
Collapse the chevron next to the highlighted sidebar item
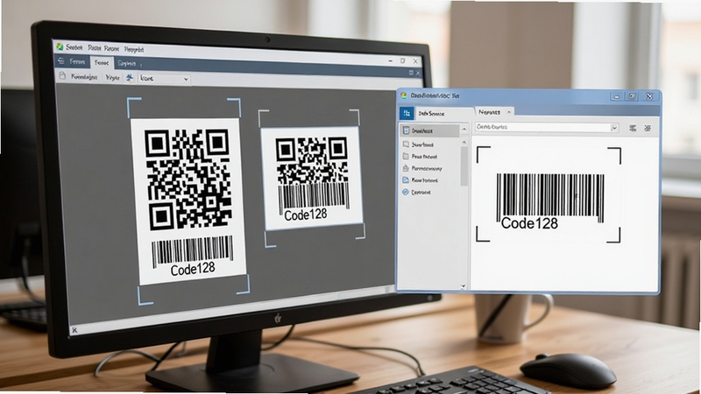[x=464, y=130]
